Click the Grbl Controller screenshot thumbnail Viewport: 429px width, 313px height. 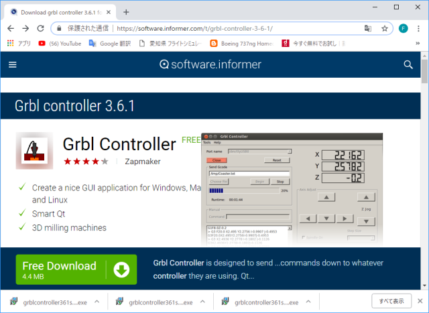[292, 189]
